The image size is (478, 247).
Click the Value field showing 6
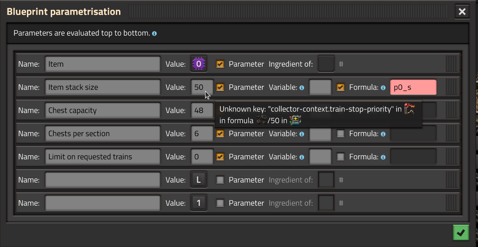[202, 133]
